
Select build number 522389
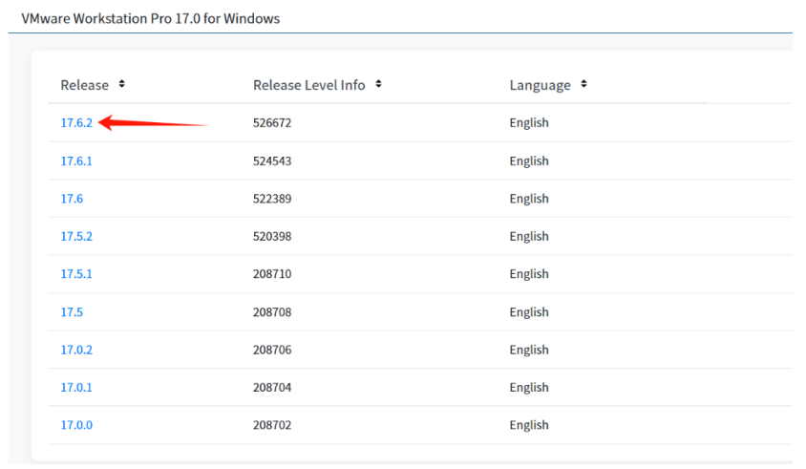click(x=272, y=199)
